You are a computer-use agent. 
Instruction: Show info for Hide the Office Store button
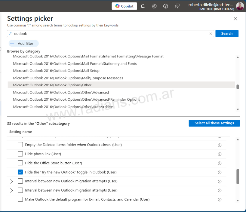(220, 163)
